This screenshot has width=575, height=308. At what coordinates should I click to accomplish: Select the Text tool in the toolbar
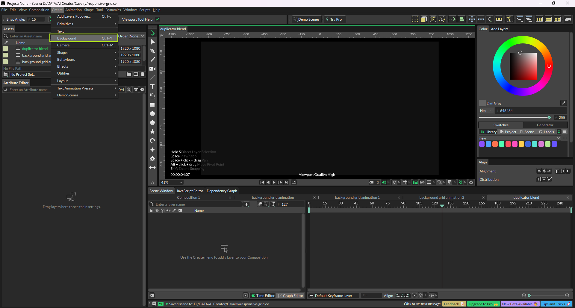[152, 87]
